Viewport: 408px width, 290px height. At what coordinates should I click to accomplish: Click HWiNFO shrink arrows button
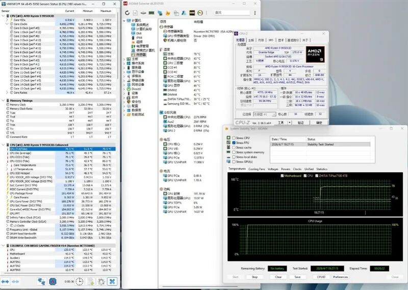[x=15, y=281]
